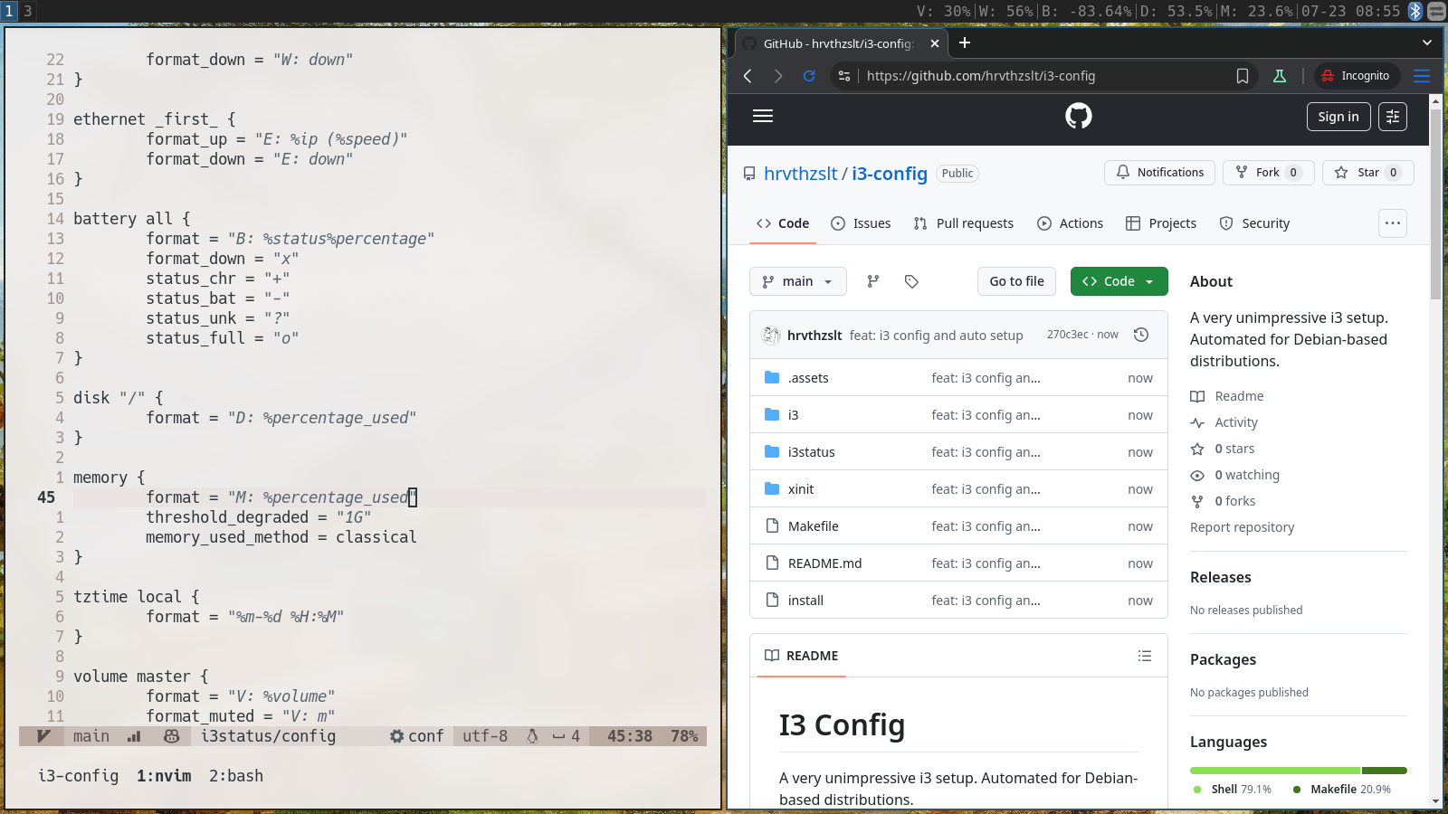Star the i3-config repository
Screen dimensions: 1448x814
coord(1367,173)
